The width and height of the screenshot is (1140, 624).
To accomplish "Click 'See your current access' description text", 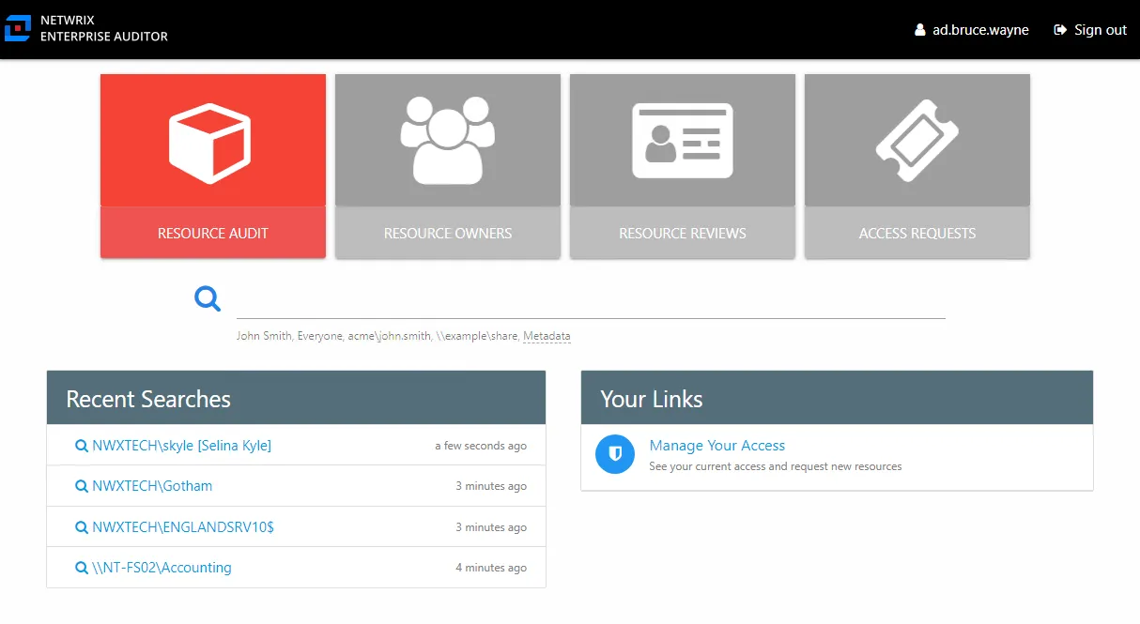I will point(776,466).
